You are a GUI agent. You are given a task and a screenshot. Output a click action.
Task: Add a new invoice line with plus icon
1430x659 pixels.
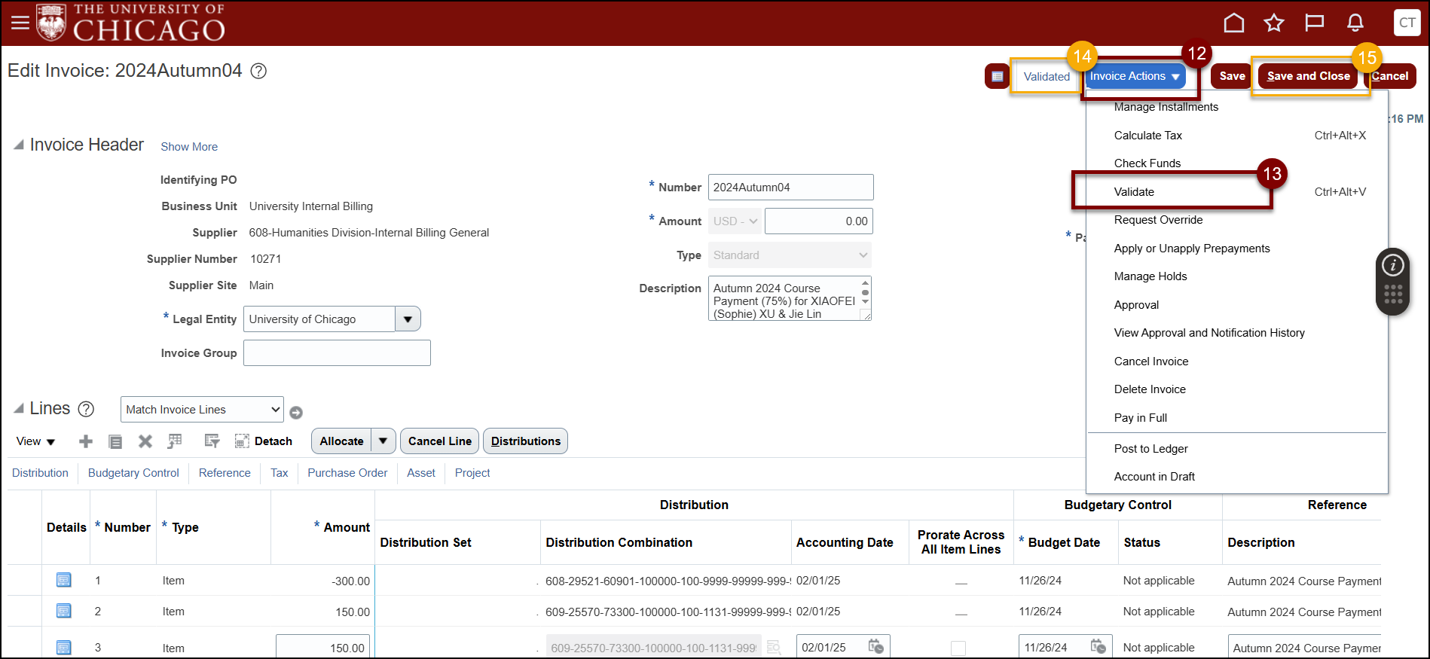[86, 442]
